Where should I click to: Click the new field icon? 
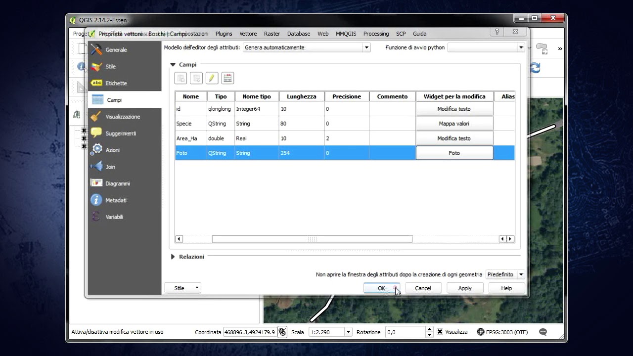(181, 78)
